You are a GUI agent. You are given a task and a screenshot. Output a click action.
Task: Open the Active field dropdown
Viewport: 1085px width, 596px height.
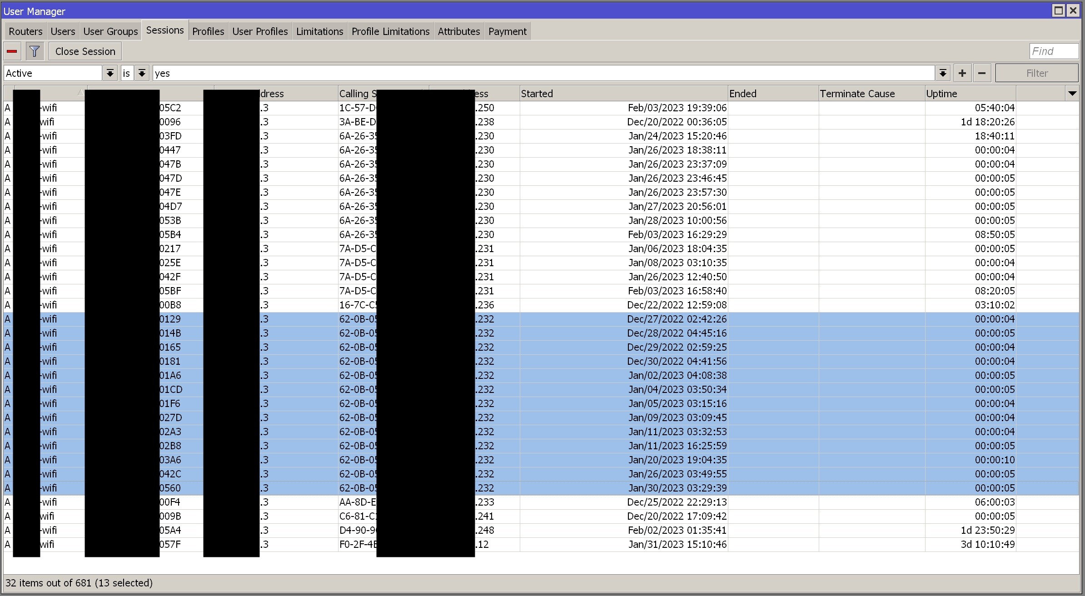(x=110, y=73)
